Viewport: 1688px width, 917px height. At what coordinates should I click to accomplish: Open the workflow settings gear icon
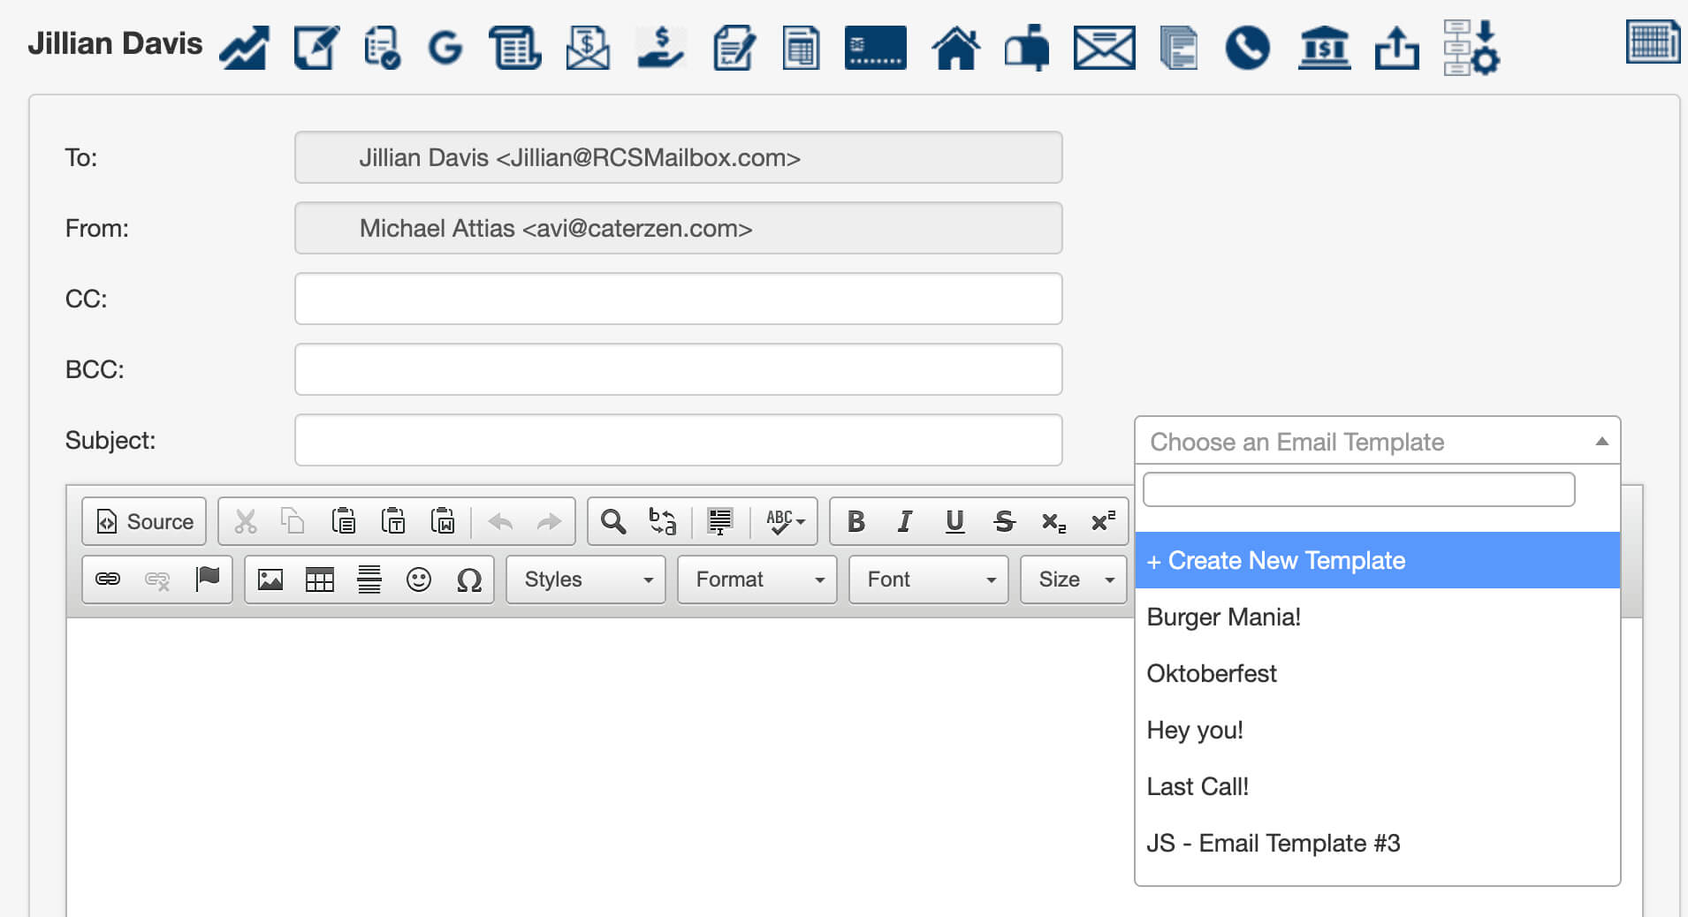[1471, 47]
